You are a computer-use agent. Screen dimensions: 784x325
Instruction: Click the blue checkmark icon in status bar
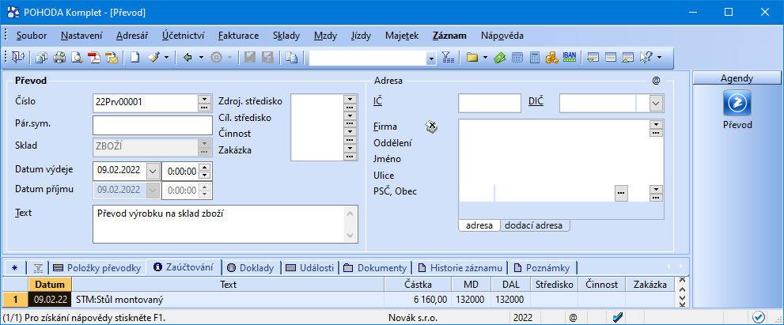[618, 316]
